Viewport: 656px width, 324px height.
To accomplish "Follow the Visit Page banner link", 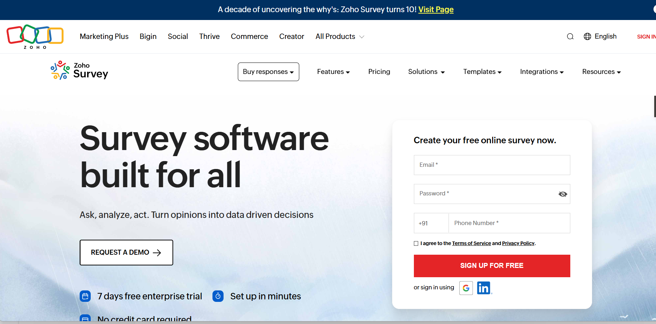I will click(436, 10).
